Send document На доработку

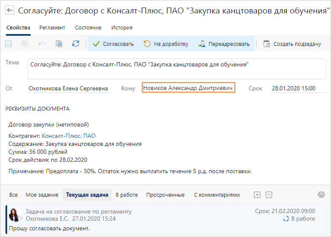click(x=166, y=44)
